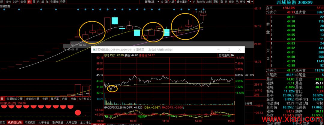324x125 pixels.
Task: Select the 季 quarterly period
Action: [43, 2]
